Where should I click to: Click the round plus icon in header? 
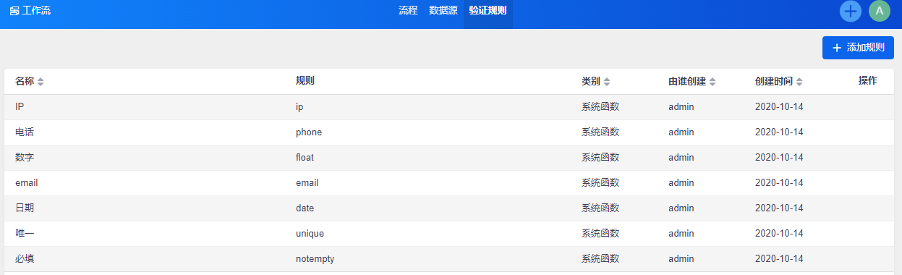(851, 11)
